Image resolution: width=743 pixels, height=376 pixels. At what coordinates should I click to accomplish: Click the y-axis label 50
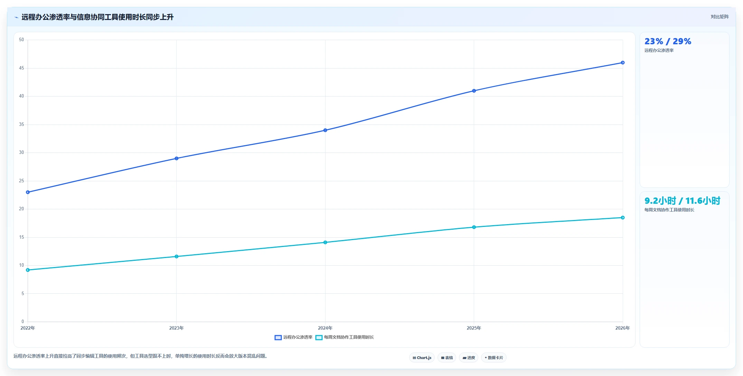click(21, 40)
